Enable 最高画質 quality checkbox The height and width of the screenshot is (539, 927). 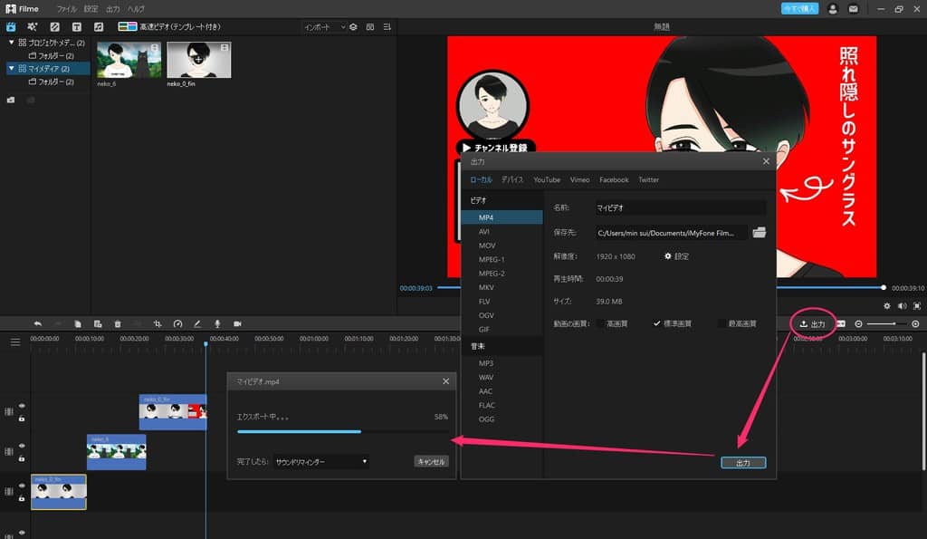722,323
